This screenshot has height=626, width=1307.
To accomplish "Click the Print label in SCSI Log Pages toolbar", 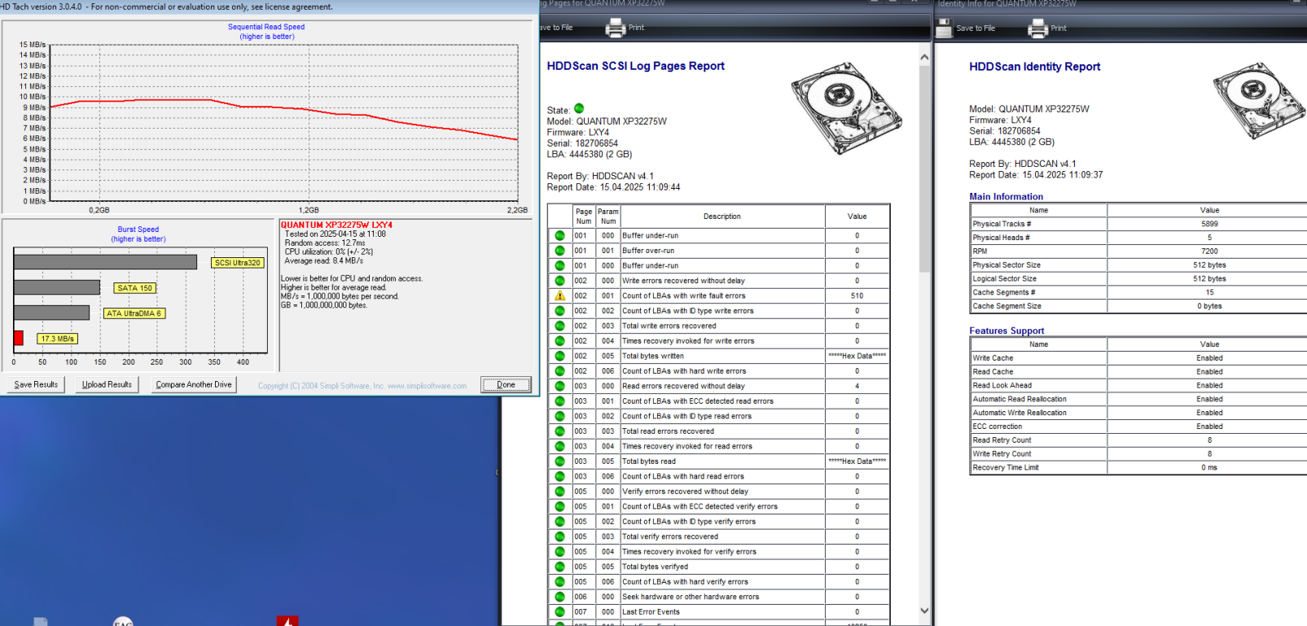I will (636, 28).
